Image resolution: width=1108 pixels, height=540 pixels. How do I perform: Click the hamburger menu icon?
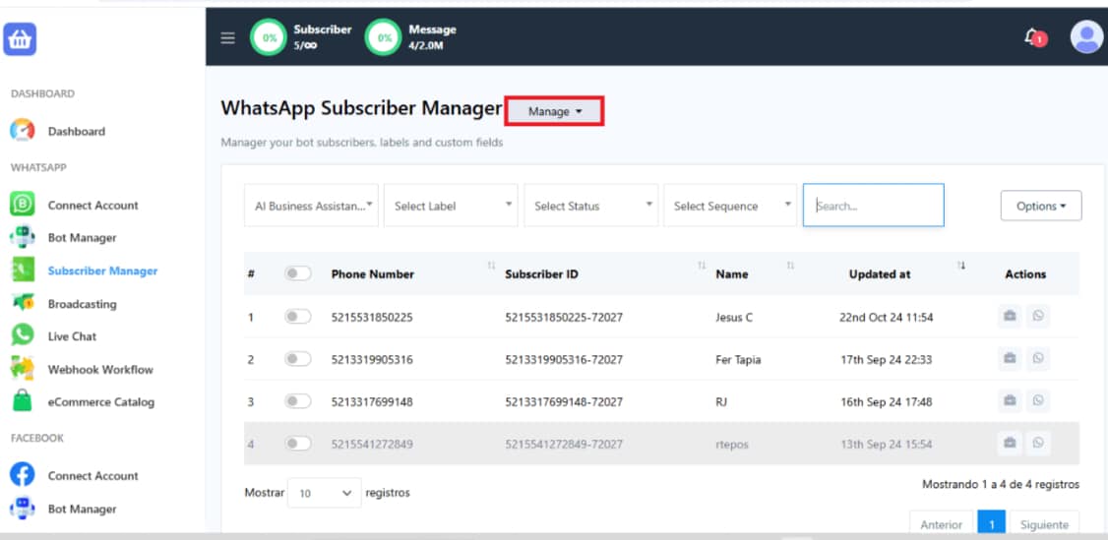227,38
